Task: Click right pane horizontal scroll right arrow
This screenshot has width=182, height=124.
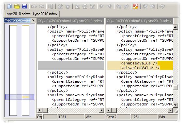Action: tap(170, 110)
